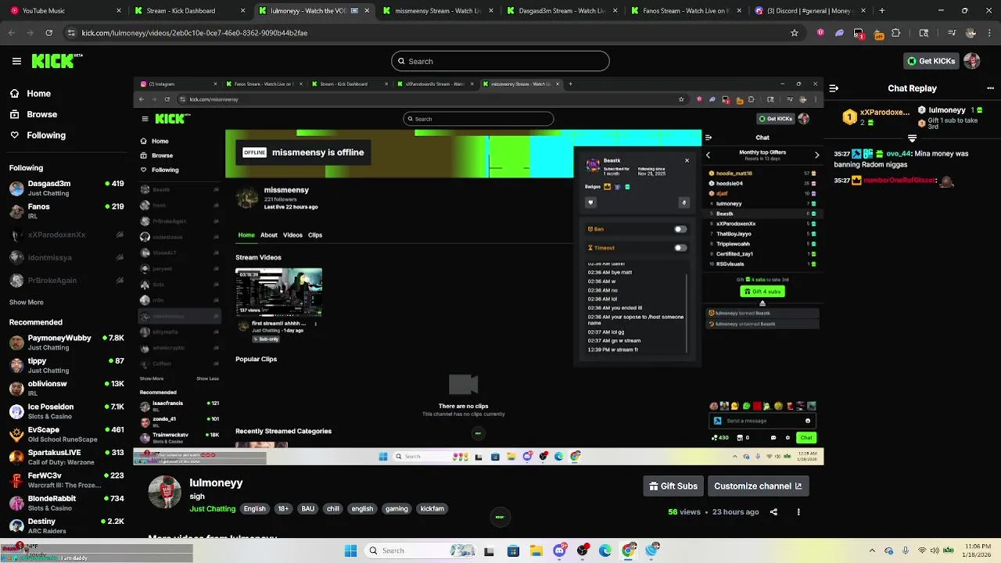Open File Explorer from the taskbar
The width and height of the screenshot is (1001, 563).
pyautogui.click(x=536, y=550)
